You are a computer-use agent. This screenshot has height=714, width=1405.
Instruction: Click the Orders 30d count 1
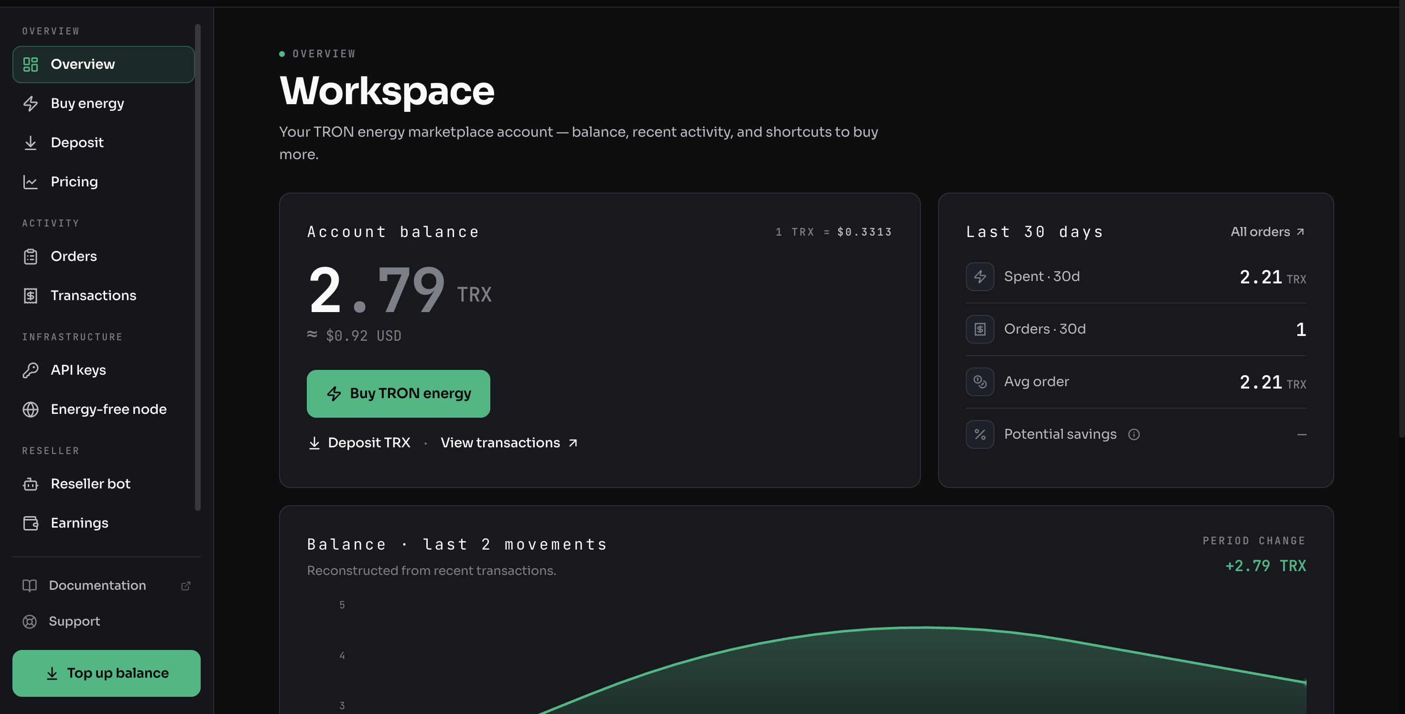click(1301, 329)
